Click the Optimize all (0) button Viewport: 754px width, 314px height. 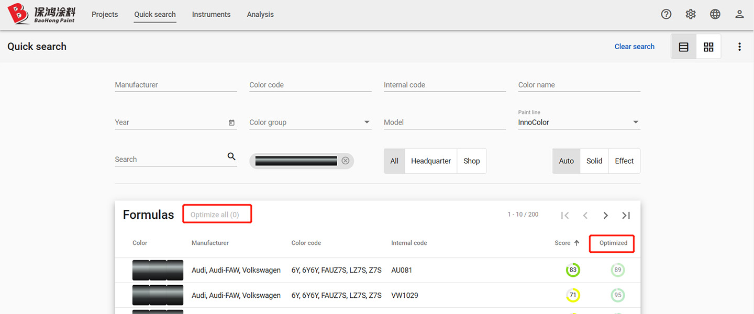(215, 215)
